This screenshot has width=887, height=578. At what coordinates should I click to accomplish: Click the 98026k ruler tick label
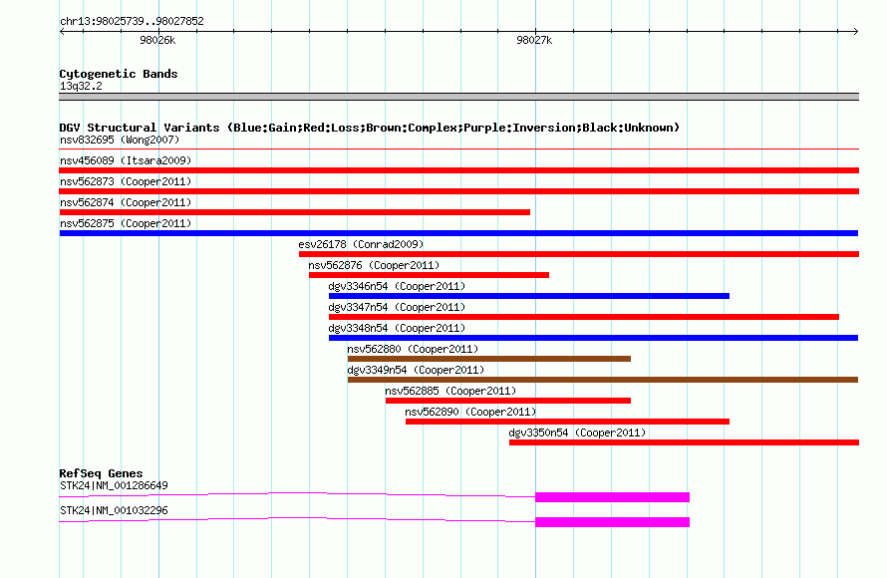click(157, 40)
